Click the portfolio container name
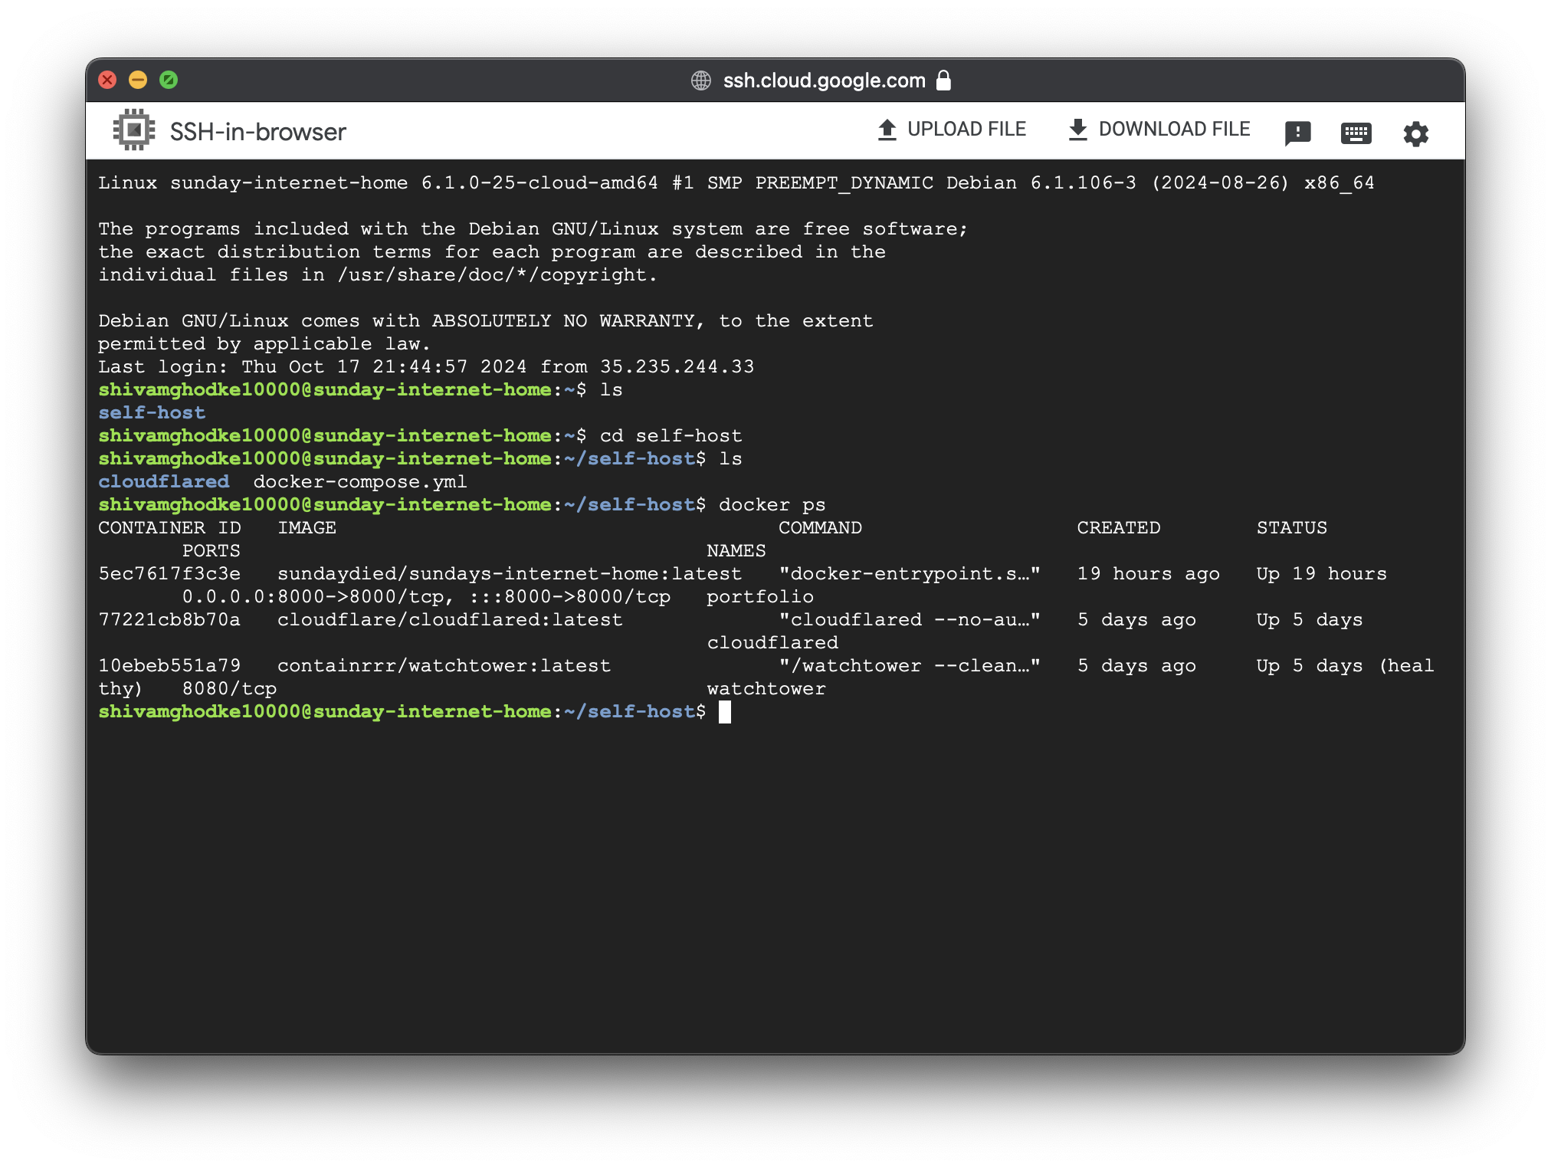Viewport: 1551px width, 1168px height. (x=760, y=597)
